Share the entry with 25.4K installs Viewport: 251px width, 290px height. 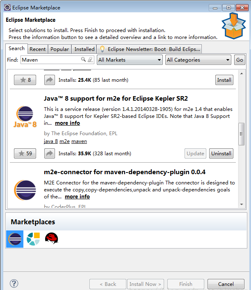(x=50, y=80)
